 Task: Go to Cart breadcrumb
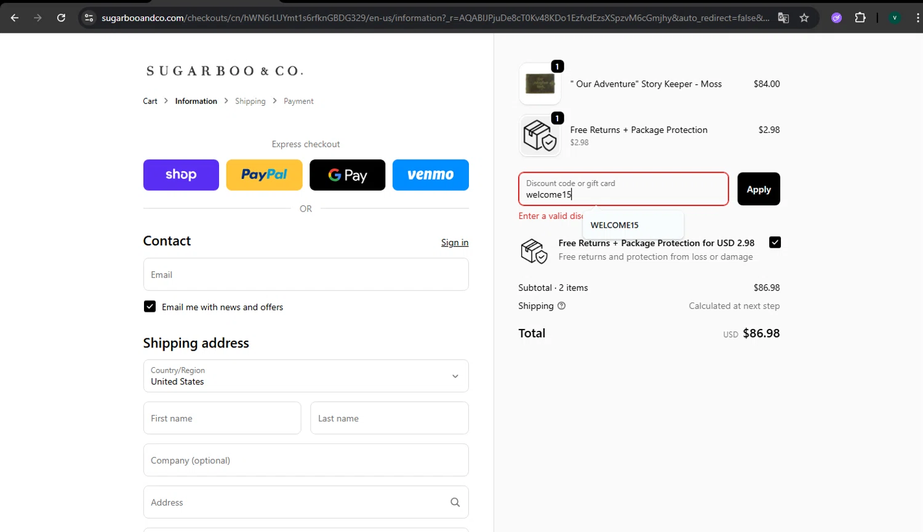point(150,101)
